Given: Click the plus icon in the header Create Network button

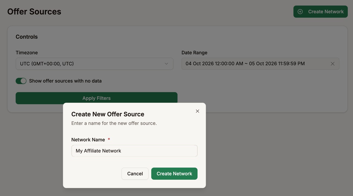Looking at the screenshot, I should click(300, 12).
